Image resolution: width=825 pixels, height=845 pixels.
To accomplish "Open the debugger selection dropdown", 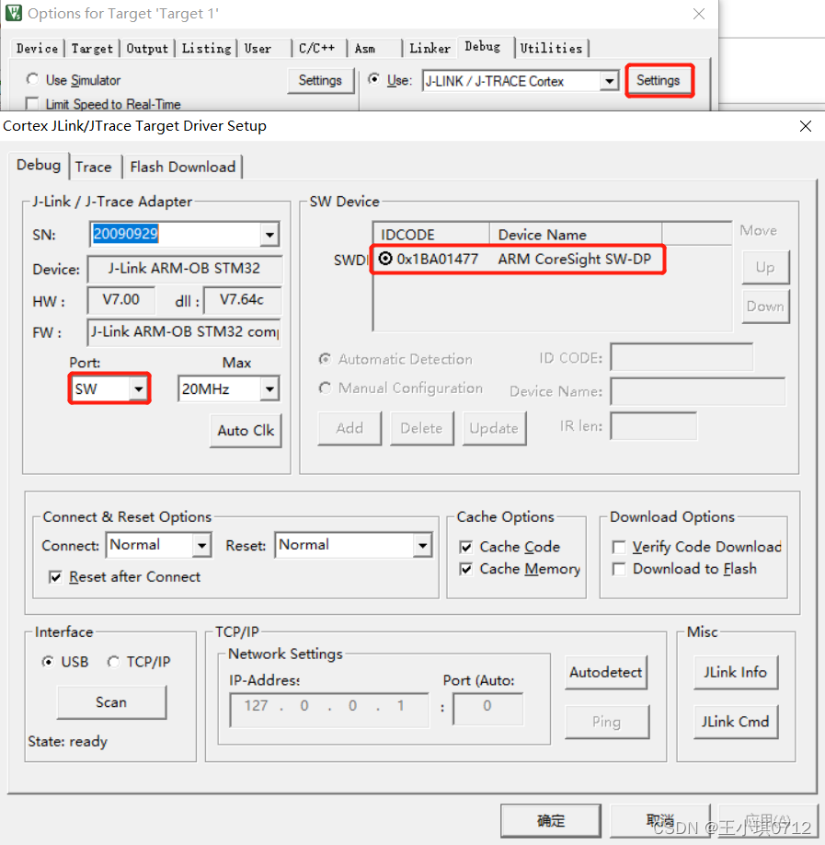I will click(609, 81).
